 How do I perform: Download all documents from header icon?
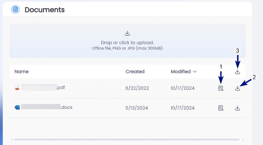pyautogui.click(x=237, y=72)
